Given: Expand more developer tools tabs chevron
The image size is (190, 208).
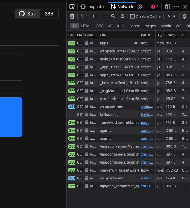Looking at the screenshot, I should click(140, 7).
